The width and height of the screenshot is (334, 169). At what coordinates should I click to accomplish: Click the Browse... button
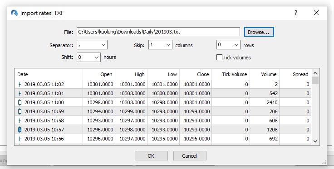coord(259,32)
